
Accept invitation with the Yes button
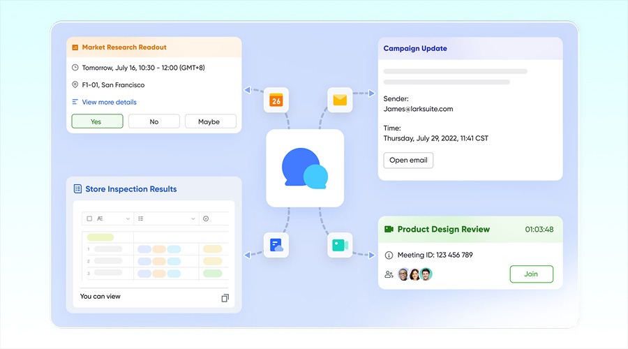pyautogui.click(x=97, y=121)
